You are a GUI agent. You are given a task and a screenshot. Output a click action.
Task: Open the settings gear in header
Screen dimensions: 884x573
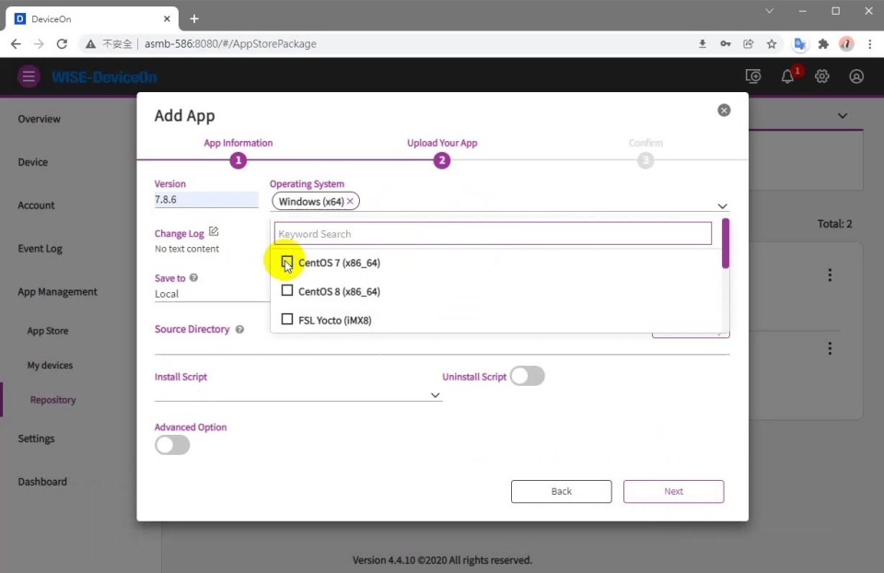click(x=822, y=76)
